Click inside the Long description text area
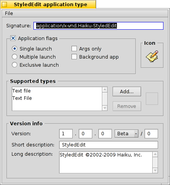This screenshot has height=185, width=170. tap(106, 162)
